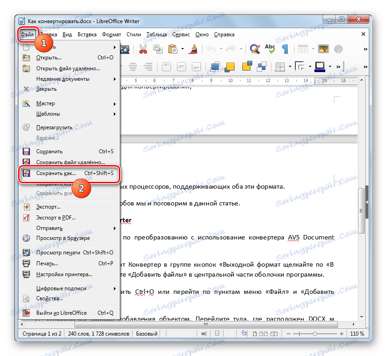Open the Border Style dropdown arrow
This screenshot has height=356, width=387.
(310, 66)
